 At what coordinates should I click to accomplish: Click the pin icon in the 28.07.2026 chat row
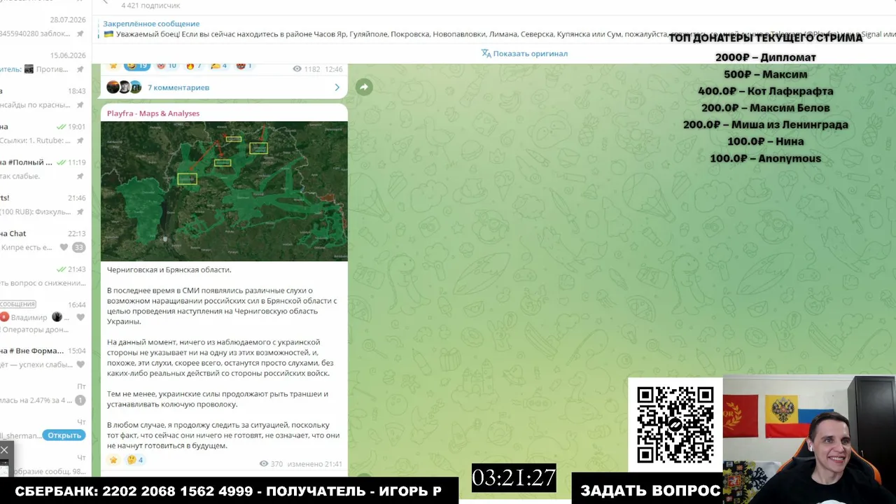point(80,33)
